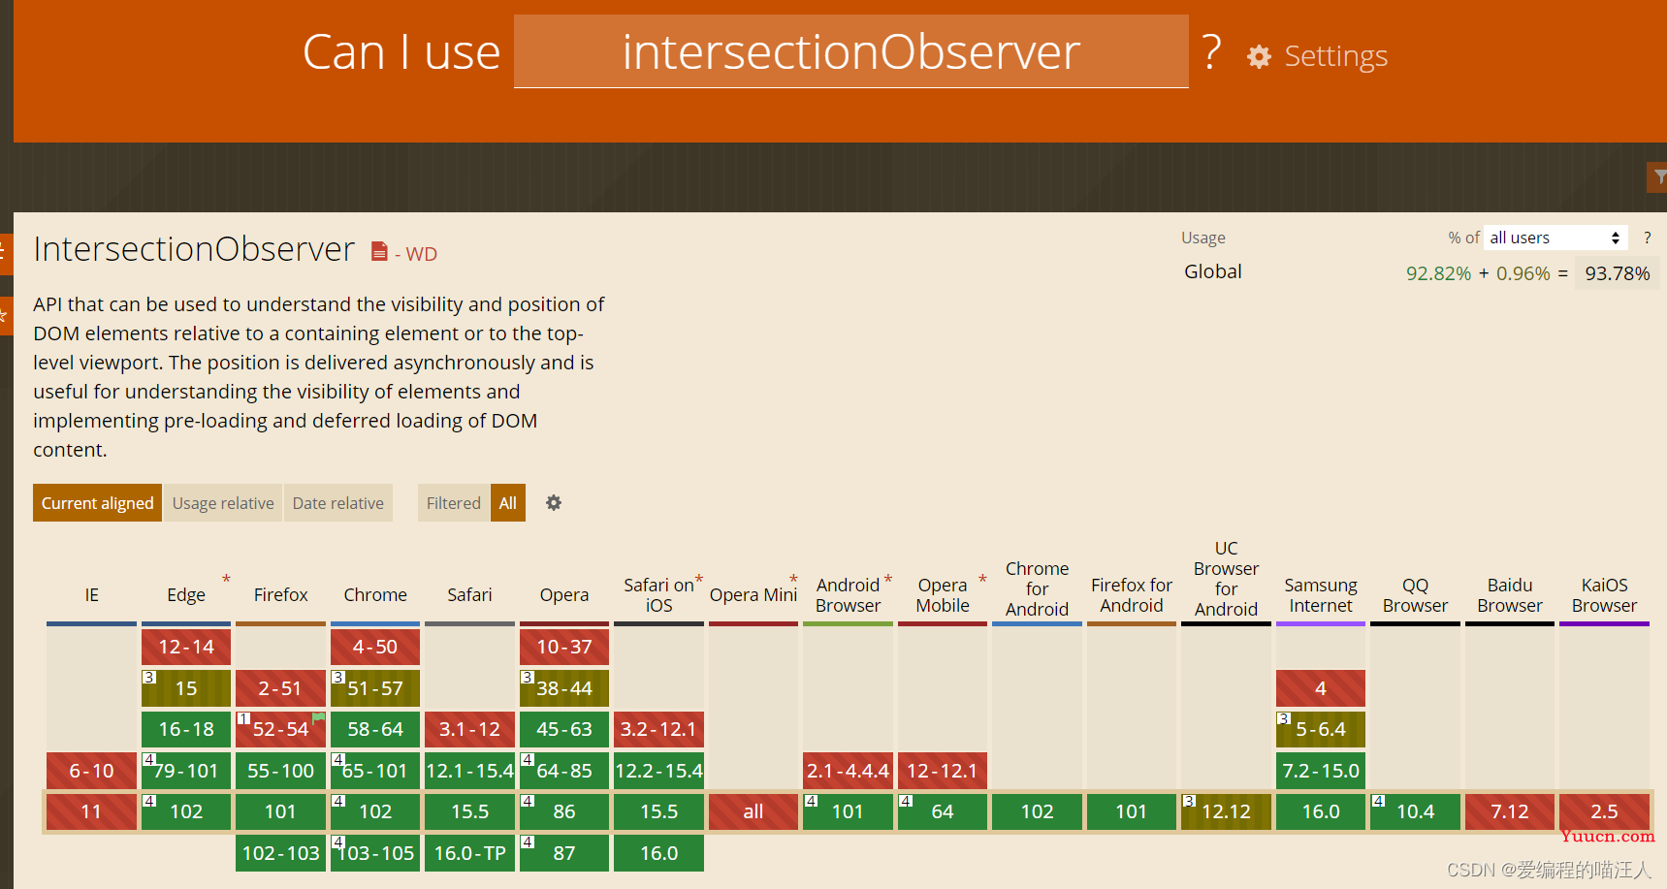Image resolution: width=1667 pixels, height=889 pixels.
Task: Select UC Browser 12.12 cell
Action: [1227, 811]
